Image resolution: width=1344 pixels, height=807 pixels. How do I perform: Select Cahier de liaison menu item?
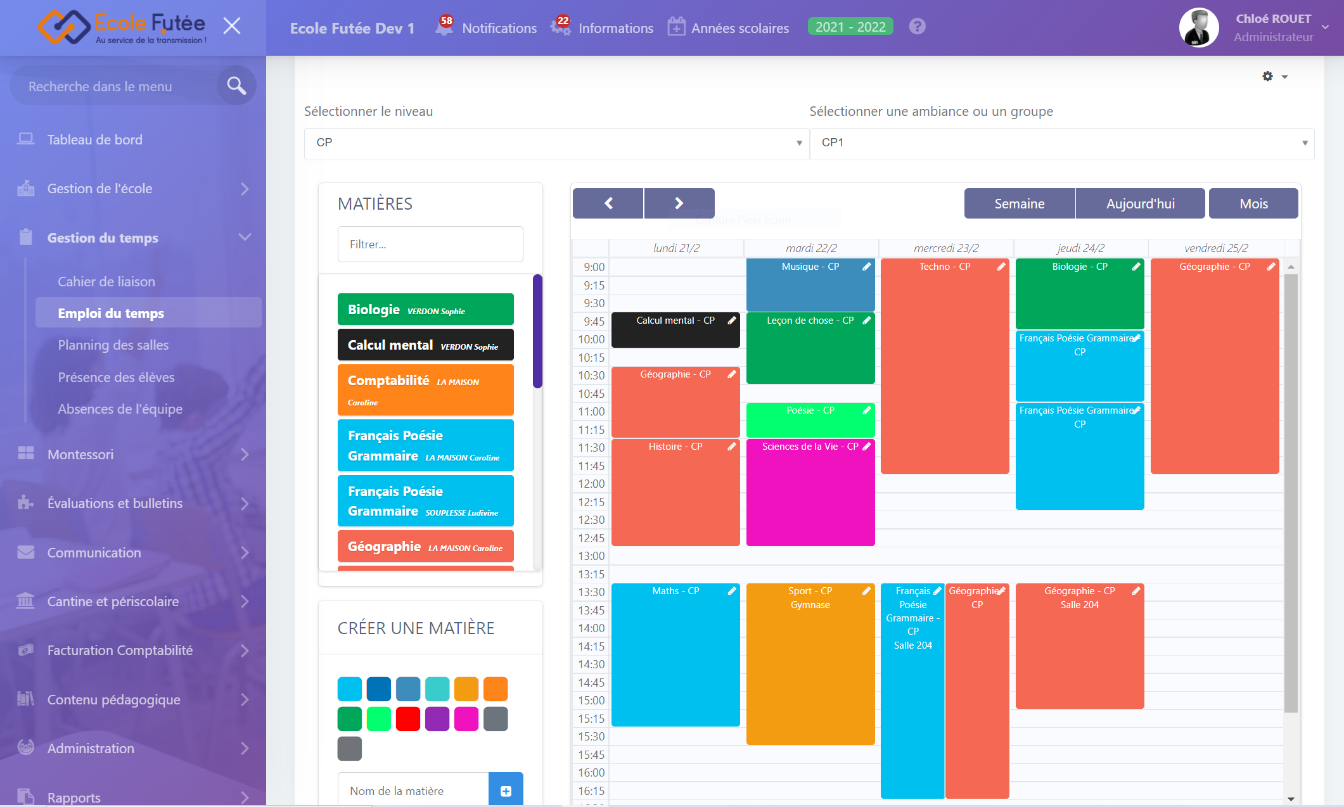point(106,282)
